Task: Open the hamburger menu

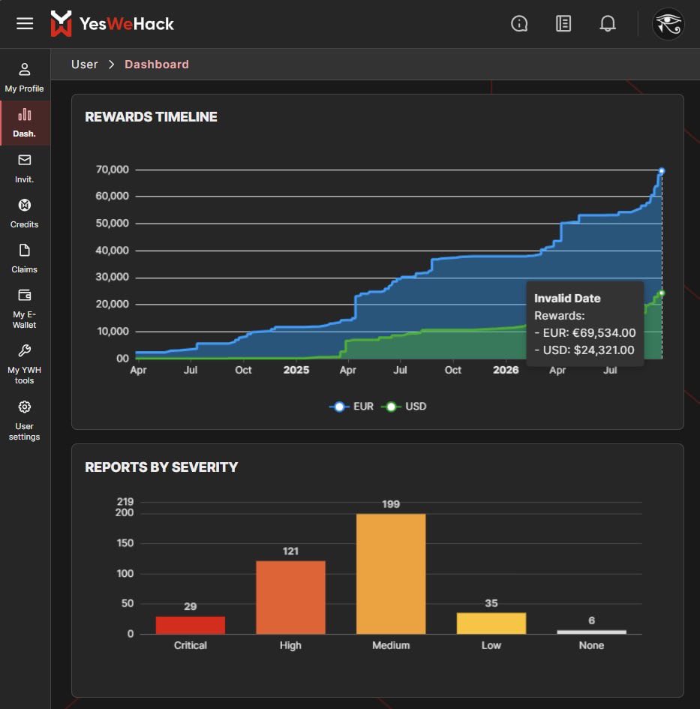Action: 25,23
